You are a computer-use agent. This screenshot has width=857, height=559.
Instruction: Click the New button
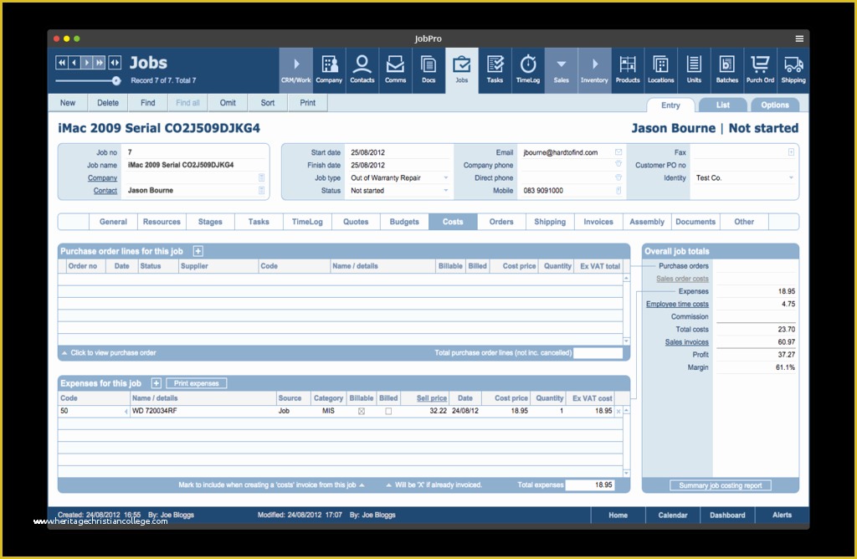click(68, 103)
